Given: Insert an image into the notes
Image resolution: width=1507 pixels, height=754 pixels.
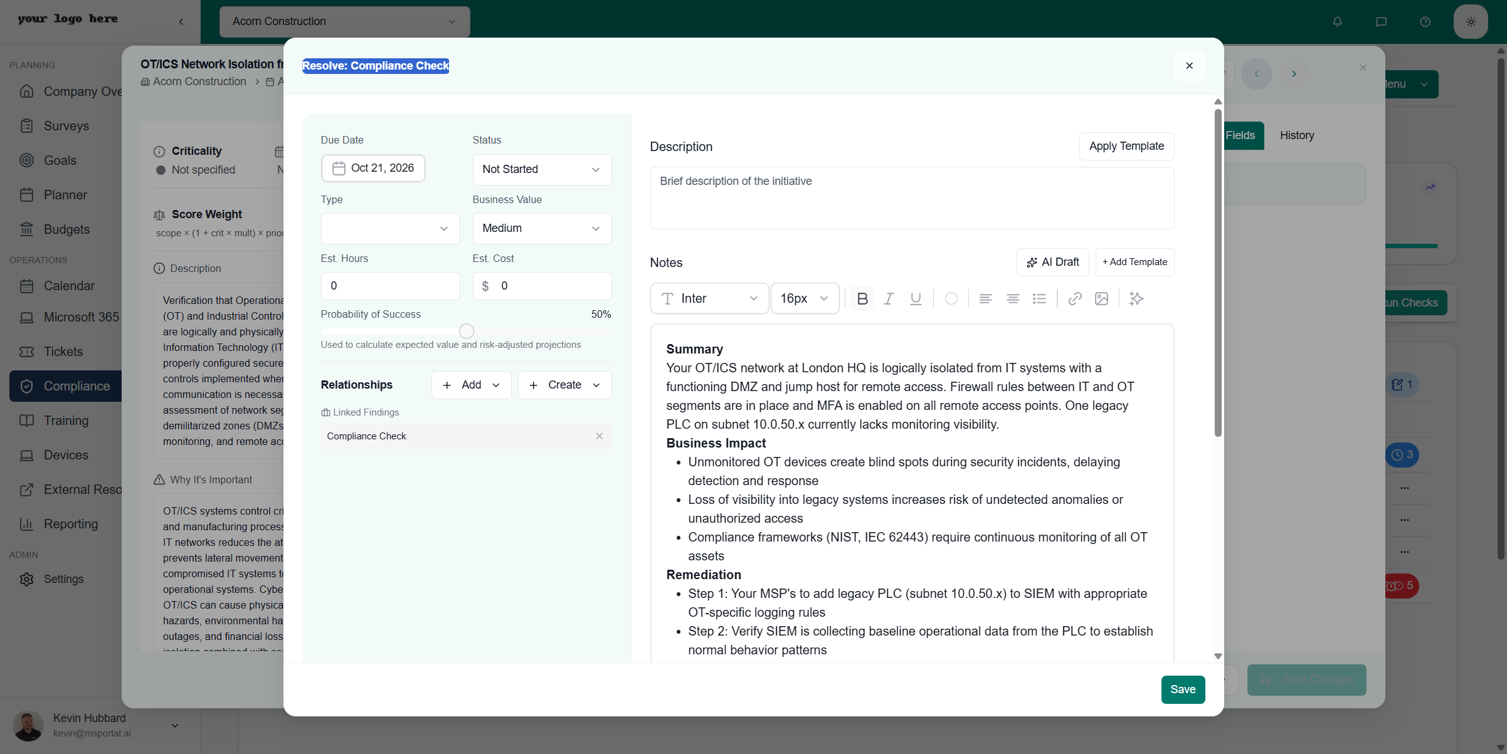Looking at the screenshot, I should click(x=1102, y=298).
